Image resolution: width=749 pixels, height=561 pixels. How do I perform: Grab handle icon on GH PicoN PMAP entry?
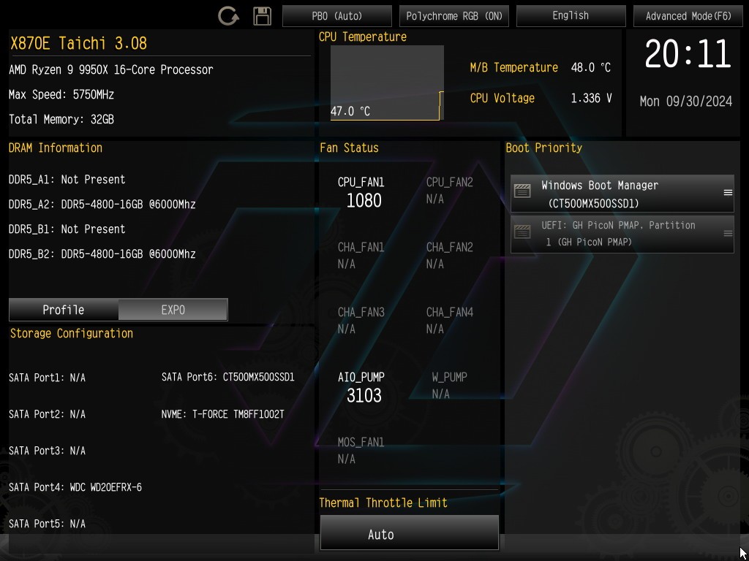[728, 234]
